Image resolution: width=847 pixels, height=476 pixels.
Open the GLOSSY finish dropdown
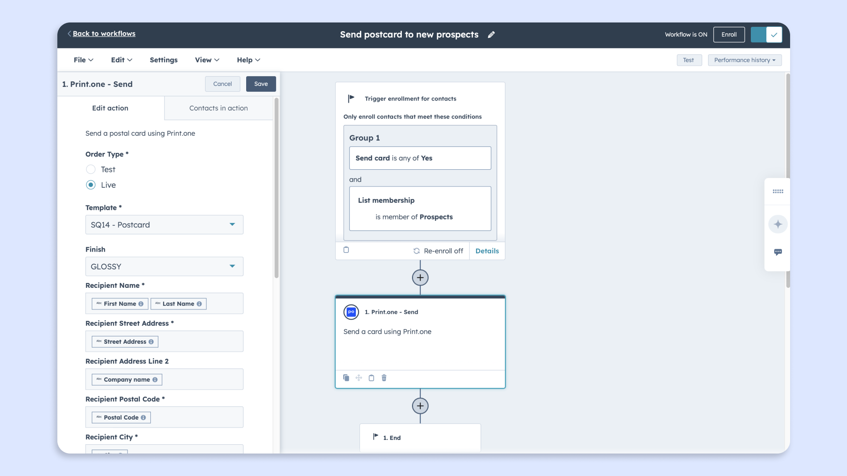pos(164,266)
